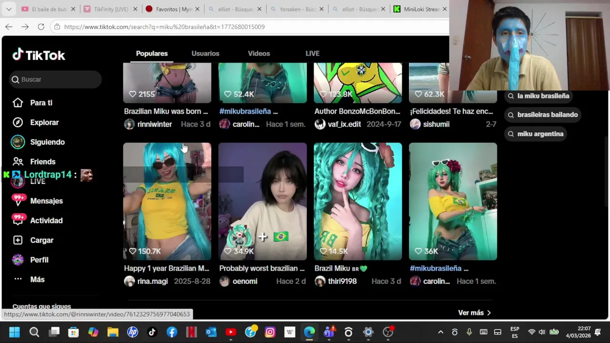The height and width of the screenshot is (343, 610).
Task: Open 'Brazilian Miku was born' video title
Action: (166, 111)
